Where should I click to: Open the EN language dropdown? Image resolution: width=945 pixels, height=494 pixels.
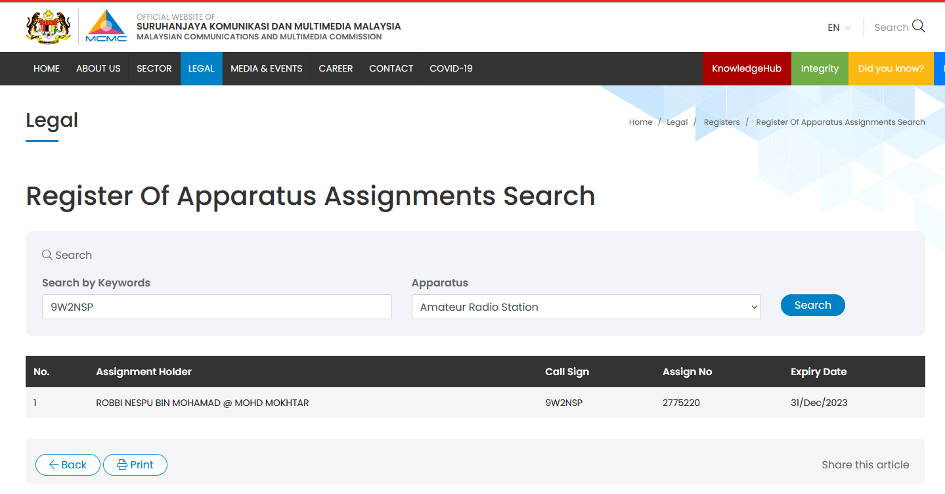[x=839, y=28]
